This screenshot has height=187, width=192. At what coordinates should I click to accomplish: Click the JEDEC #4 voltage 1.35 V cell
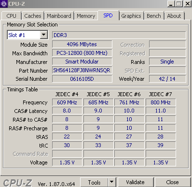pos(67,162)
